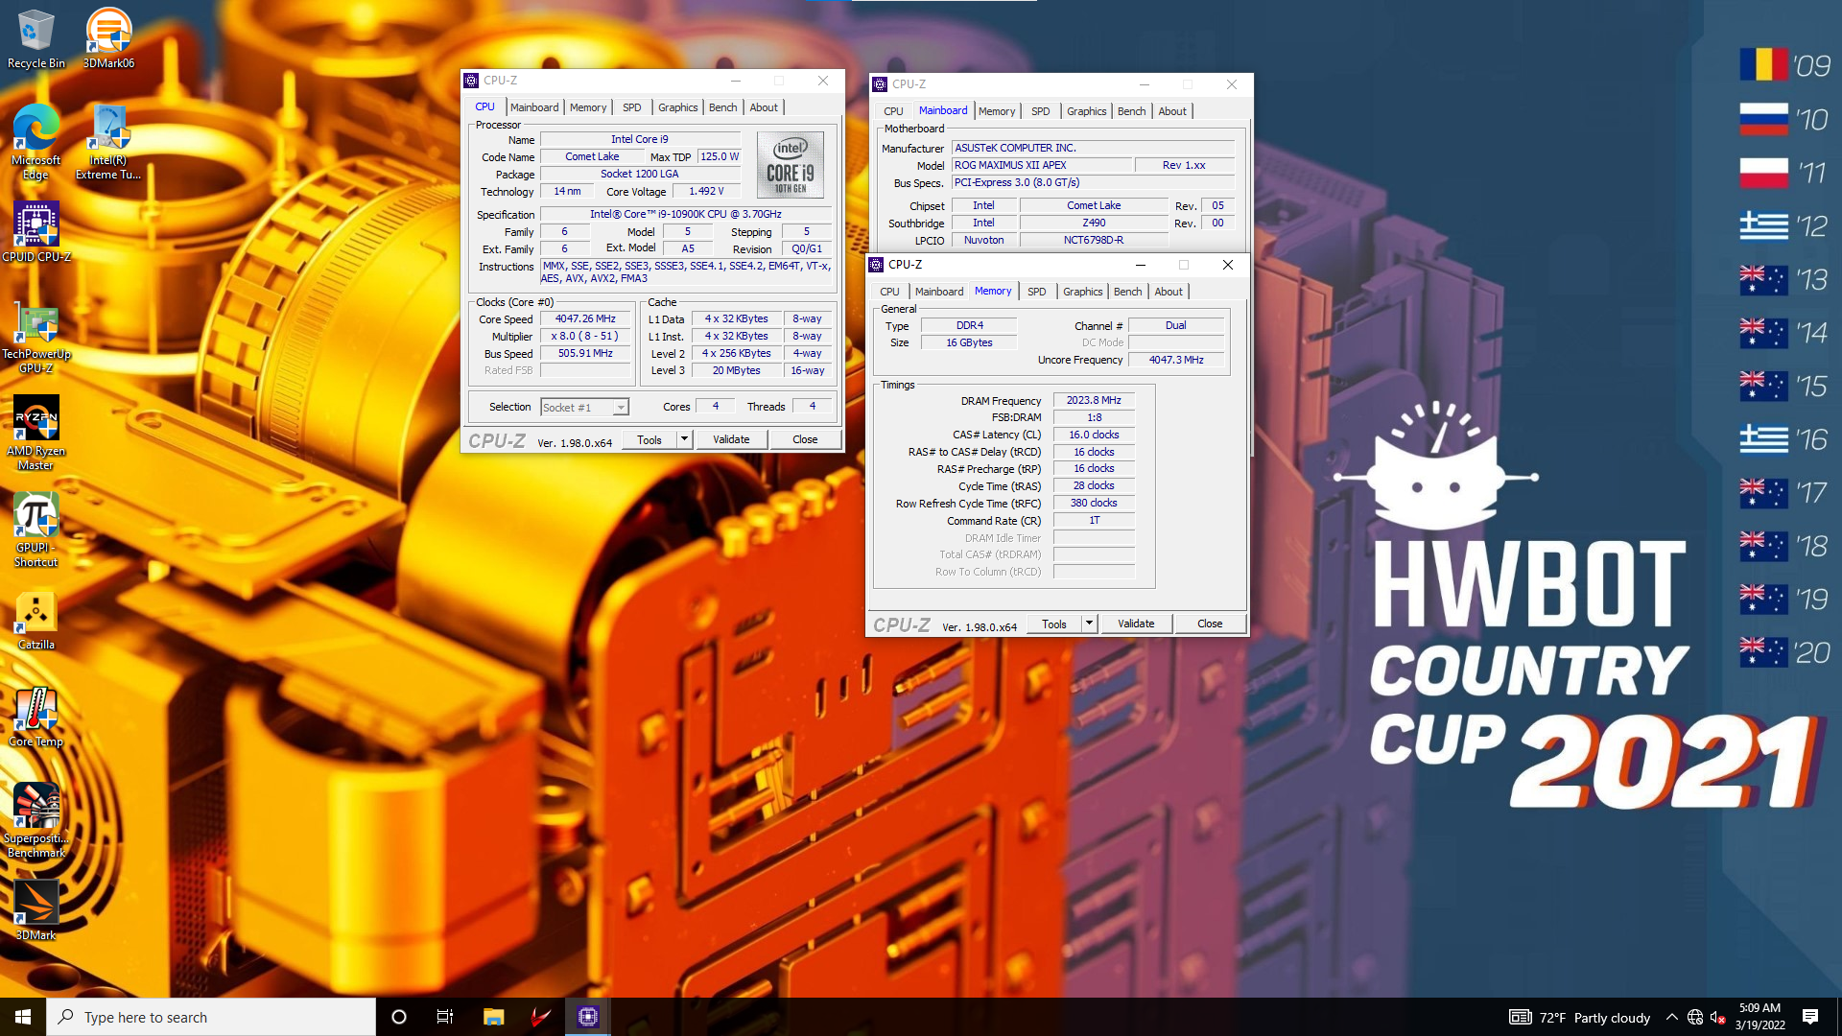Screen dimensions: 1842x1036
Task: Expand Tools dropdown arrow in CPU window
Action: coord(685,439)
